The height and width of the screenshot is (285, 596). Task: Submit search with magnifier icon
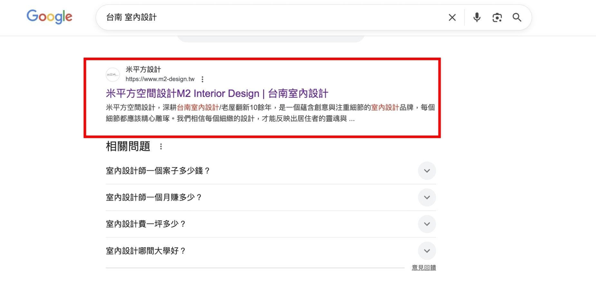pyautogui.click(x=517, y=17)
